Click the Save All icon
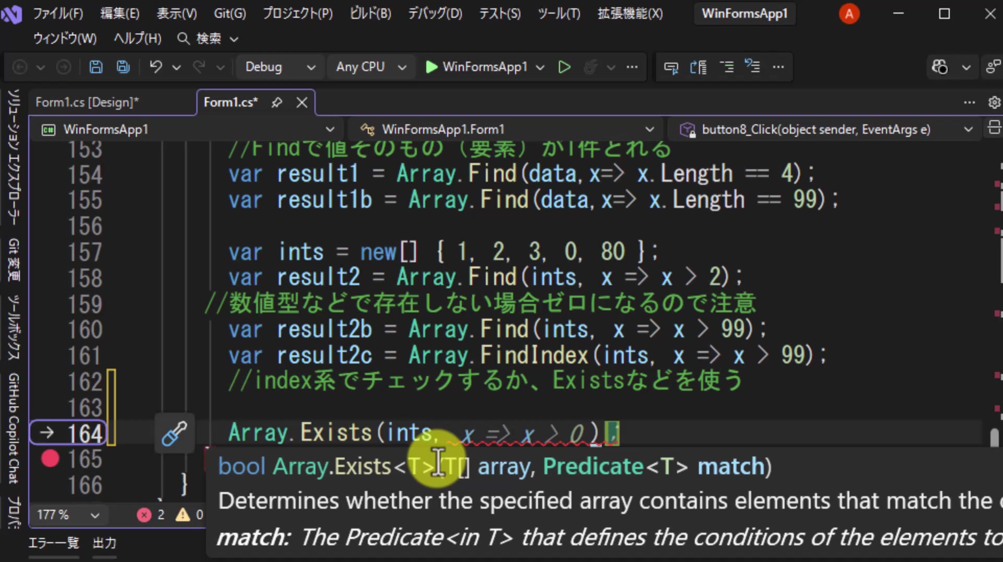 click(123, 67)
